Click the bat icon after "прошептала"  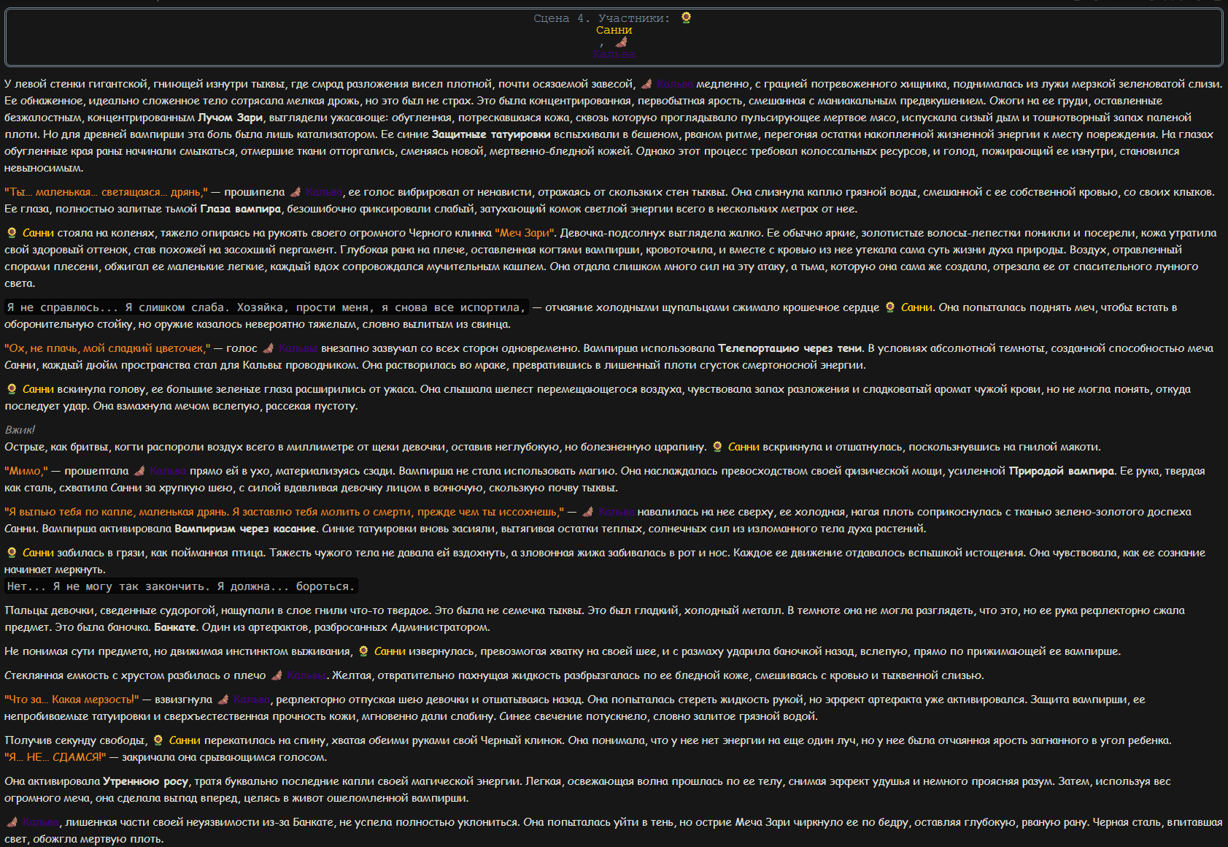click(139, 471)
